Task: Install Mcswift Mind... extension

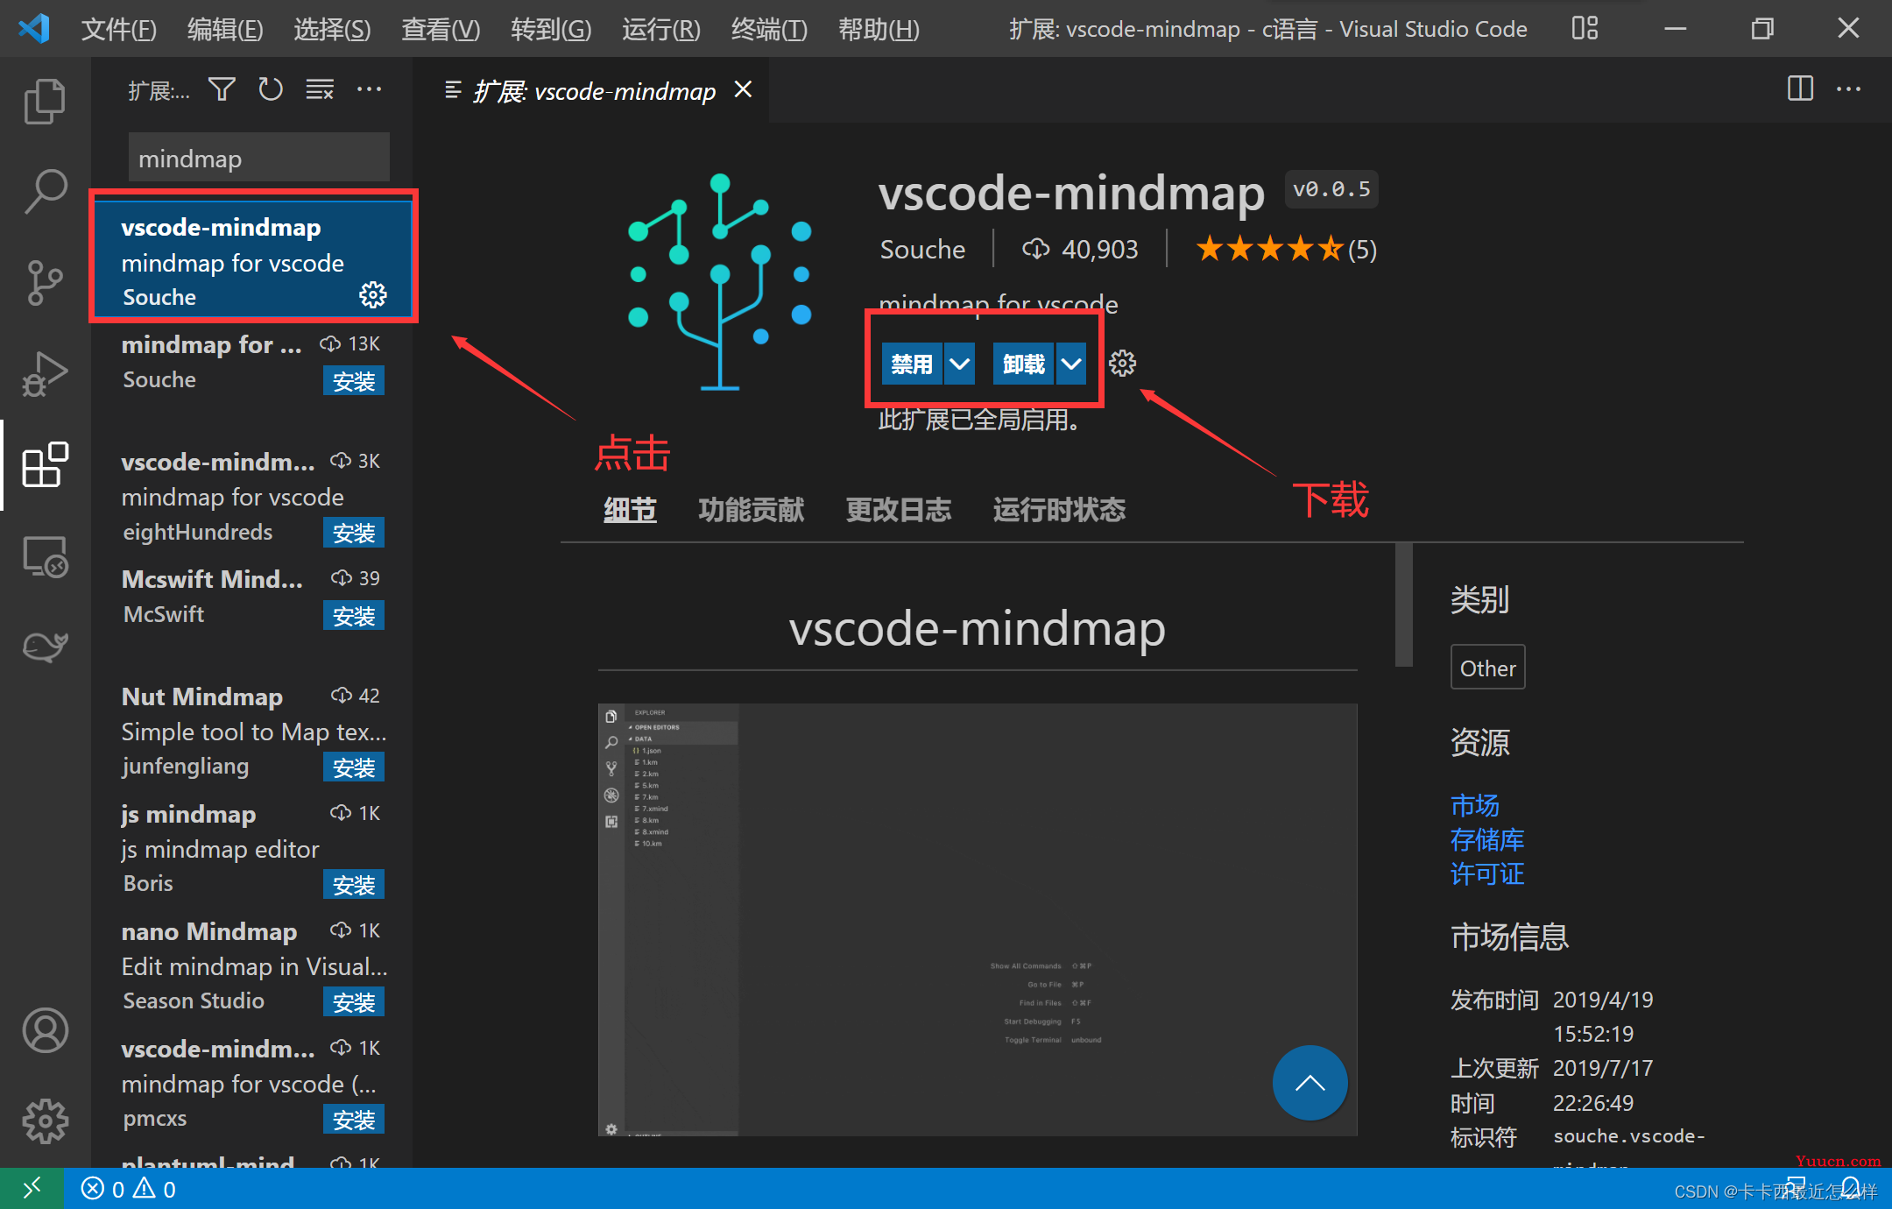Action: coord(354,616)
